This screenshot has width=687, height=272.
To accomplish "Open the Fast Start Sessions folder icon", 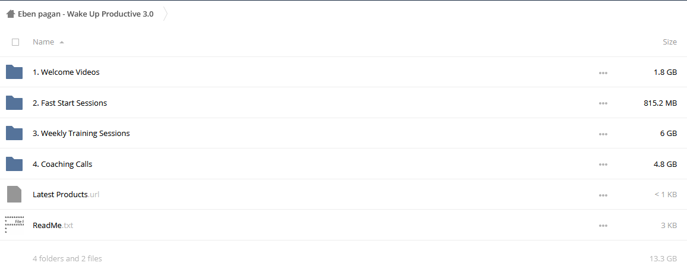I will coord(14,103).
